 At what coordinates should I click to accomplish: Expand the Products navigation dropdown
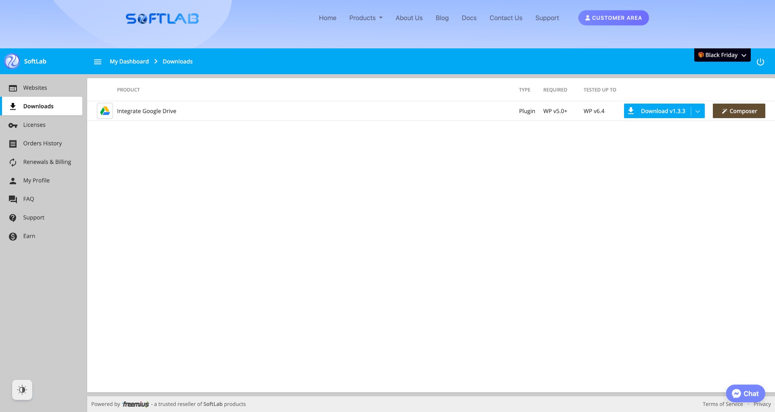point(365,18)
